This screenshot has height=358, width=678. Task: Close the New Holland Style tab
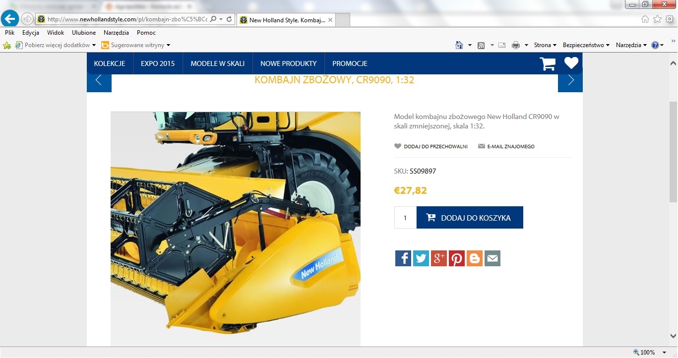pyautogui.click(x=330, y=20)
